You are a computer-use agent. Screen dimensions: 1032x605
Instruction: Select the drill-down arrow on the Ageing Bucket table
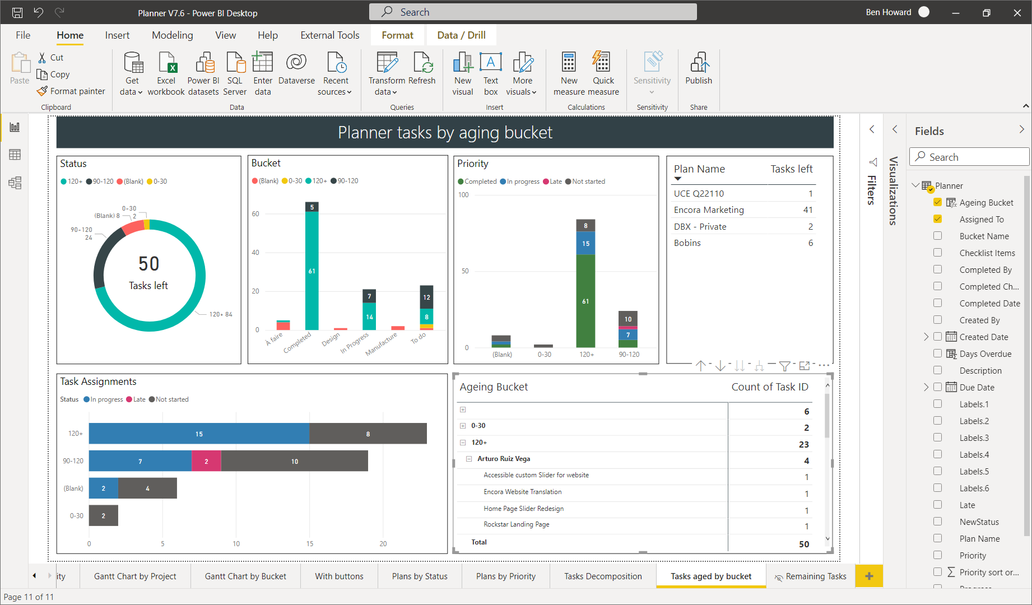coord(720,365)
